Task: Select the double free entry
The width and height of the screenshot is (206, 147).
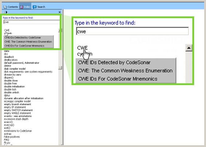Action: point(10,84)
